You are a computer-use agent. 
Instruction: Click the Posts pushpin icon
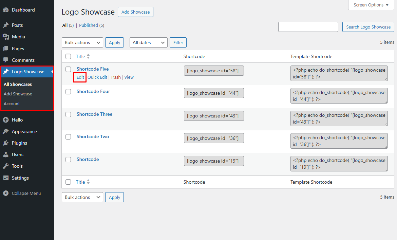tap(6, 25)
